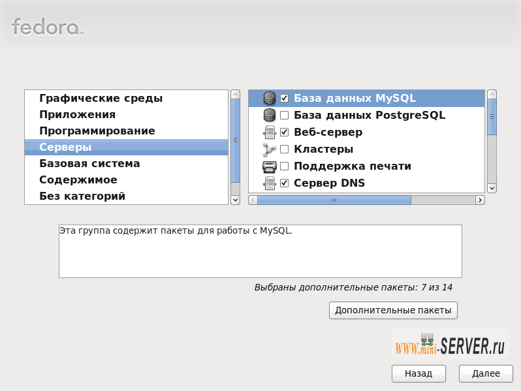Click package list vertical scrollbar thumb
This screenshot has height=391, width=521.
492,117
